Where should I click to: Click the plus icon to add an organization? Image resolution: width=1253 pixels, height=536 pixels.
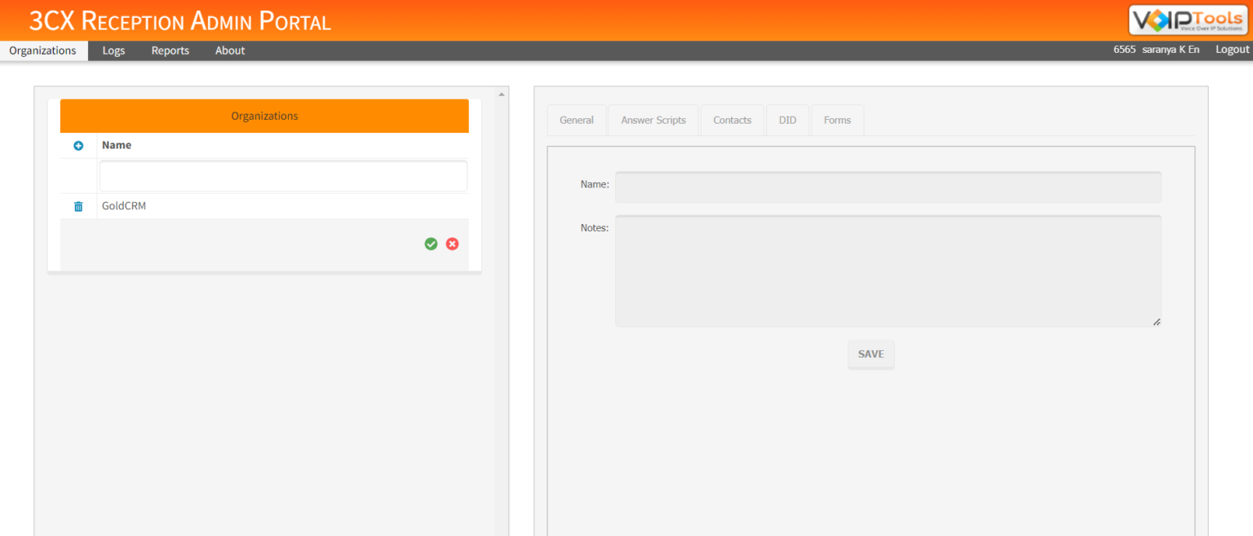click(x=77, y=145)
